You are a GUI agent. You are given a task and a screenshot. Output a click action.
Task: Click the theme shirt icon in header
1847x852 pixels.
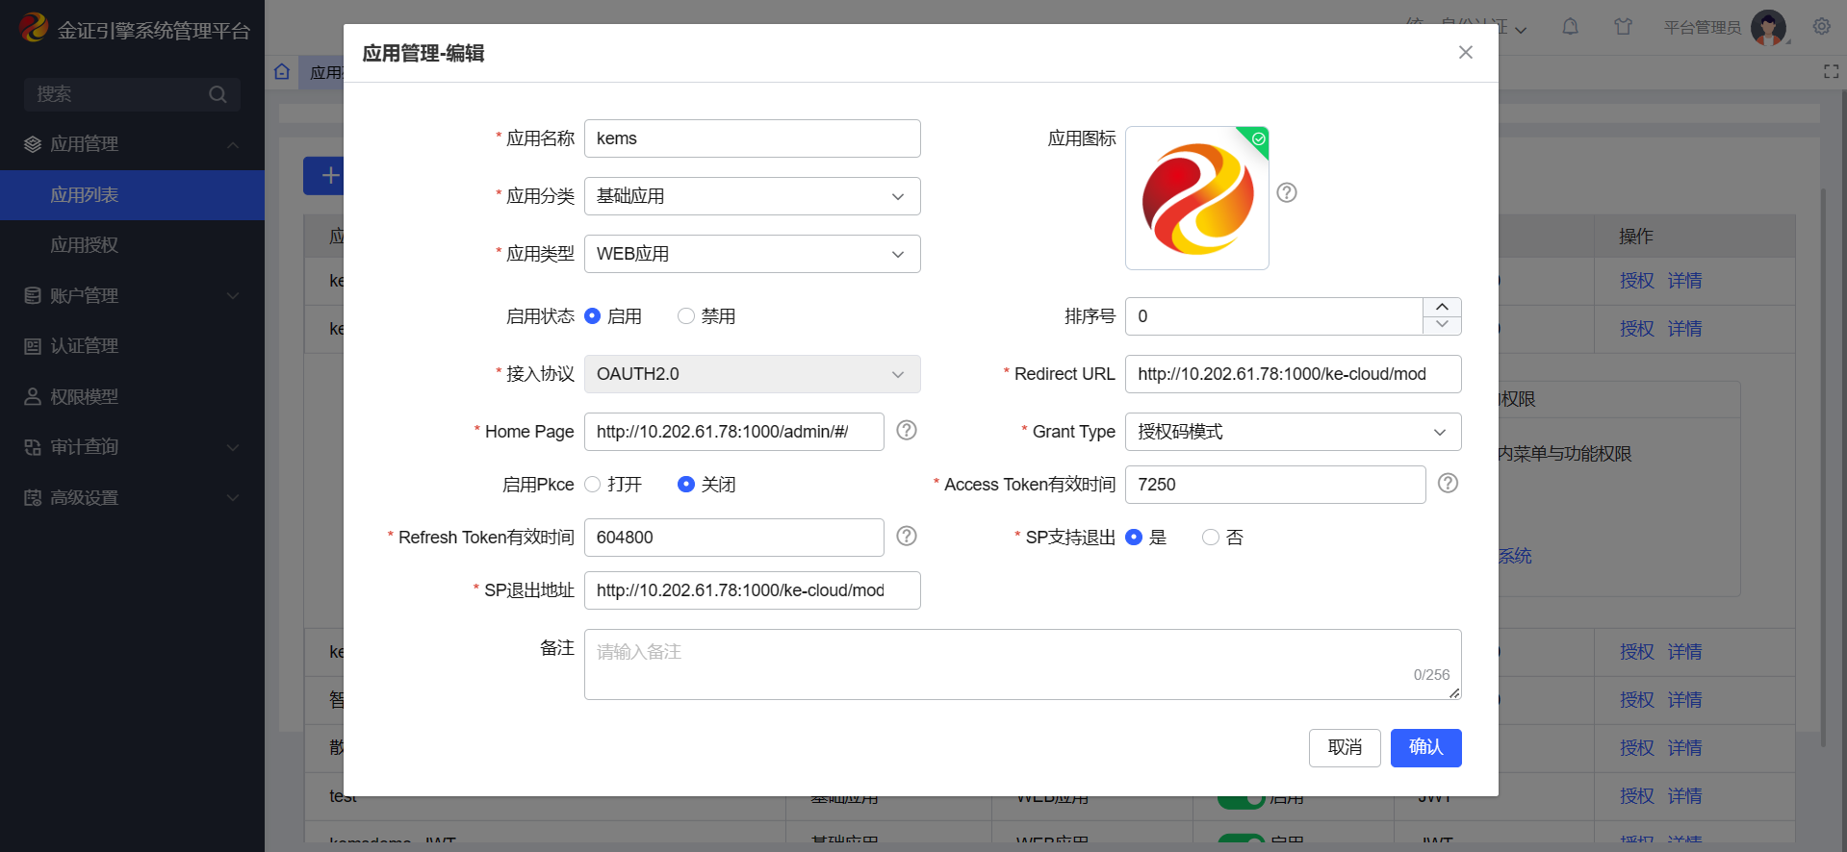click(1624, 27)
